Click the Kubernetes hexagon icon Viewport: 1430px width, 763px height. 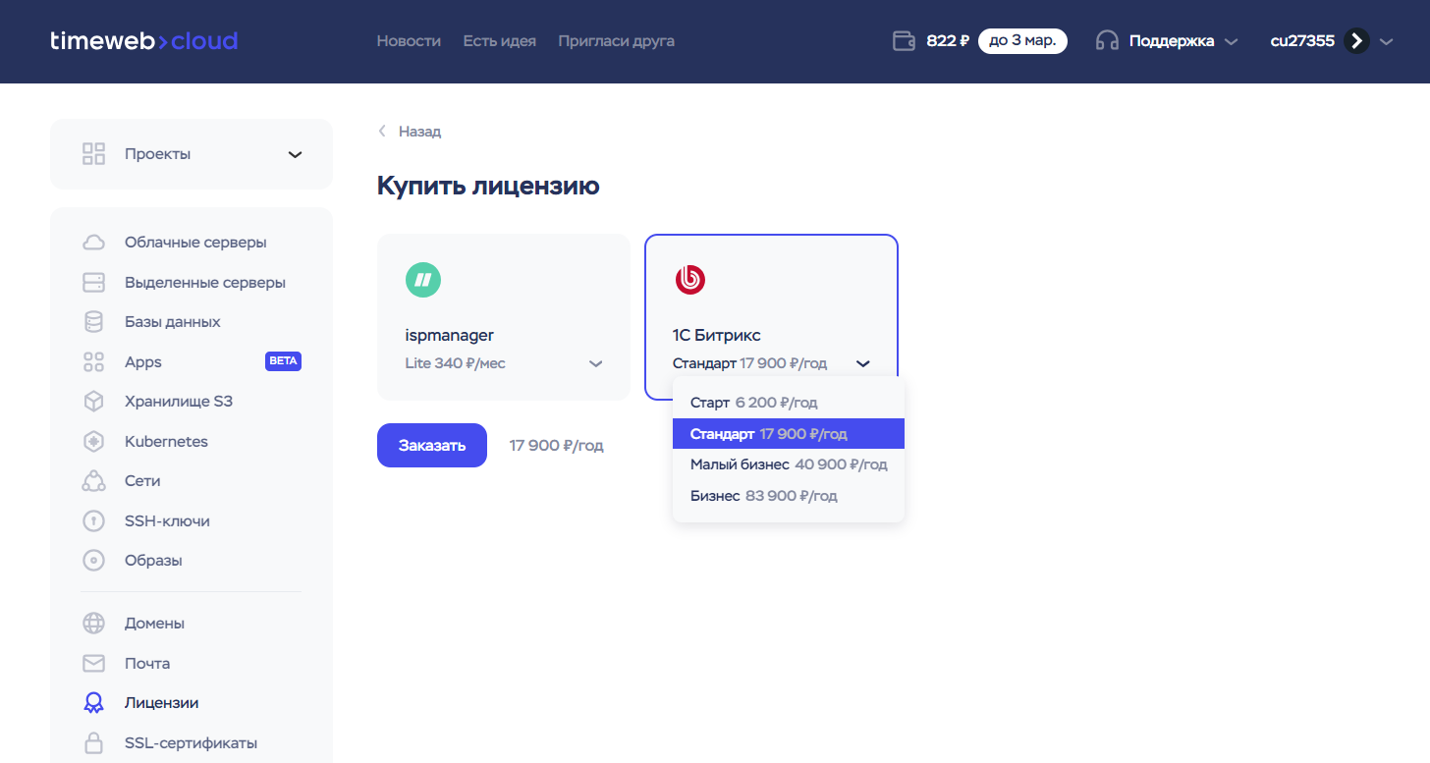pos(93,442)
